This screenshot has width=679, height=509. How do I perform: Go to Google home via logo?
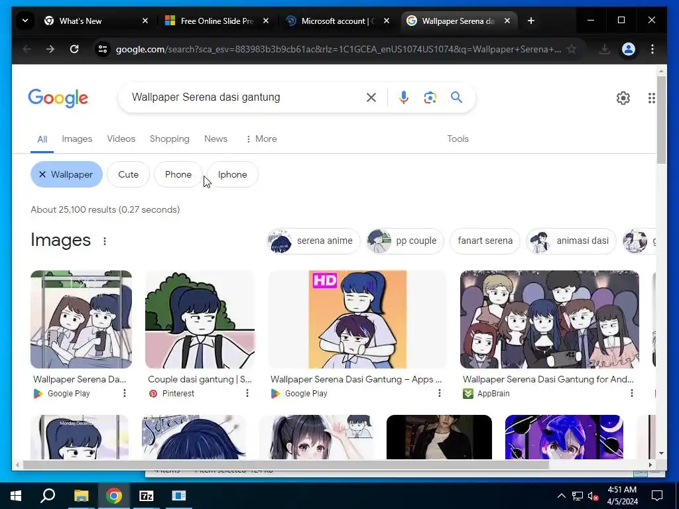click(58, 98)
